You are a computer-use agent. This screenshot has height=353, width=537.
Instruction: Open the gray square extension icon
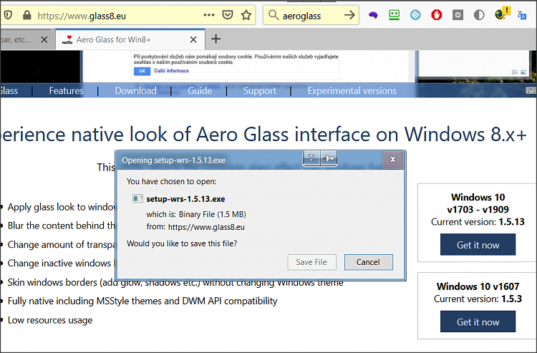(x=458, y=15)
